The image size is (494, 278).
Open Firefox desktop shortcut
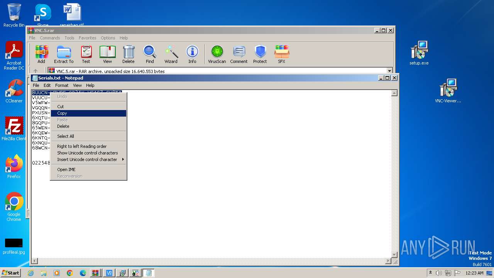(14, 167)
